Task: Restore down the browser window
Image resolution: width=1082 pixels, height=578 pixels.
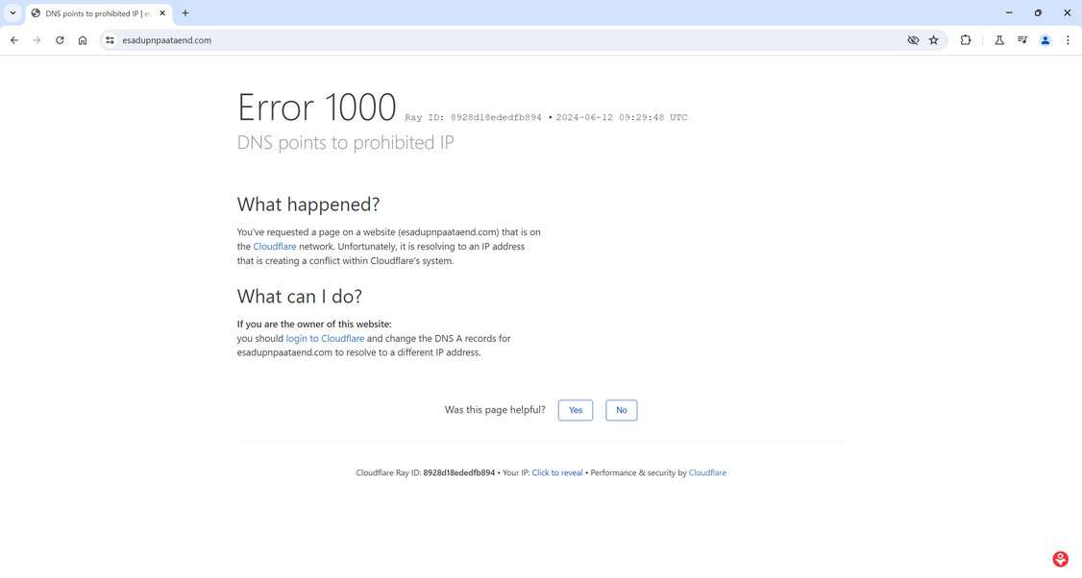Action: (1038, 13)
